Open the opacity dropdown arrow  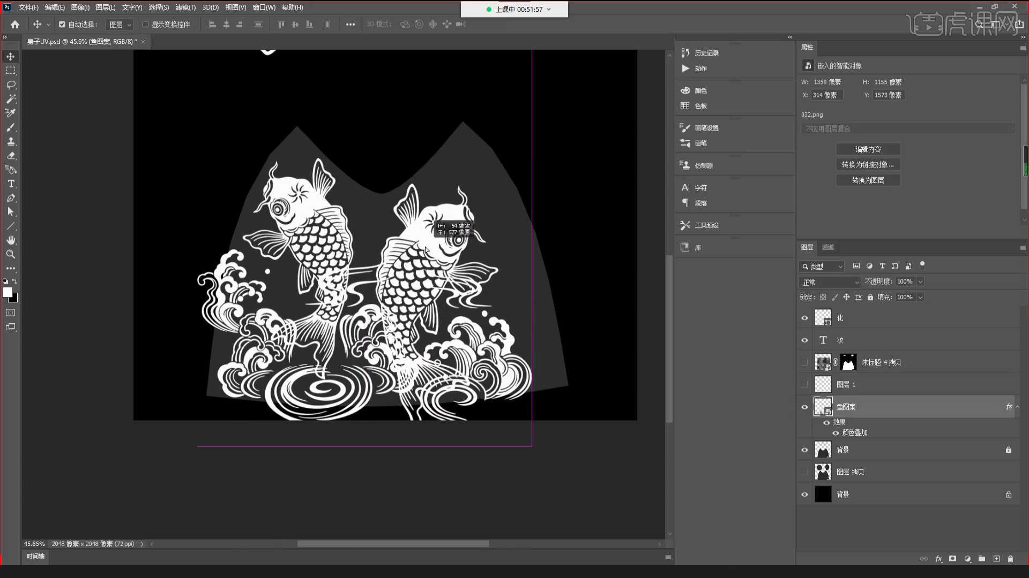click(920, 282)
